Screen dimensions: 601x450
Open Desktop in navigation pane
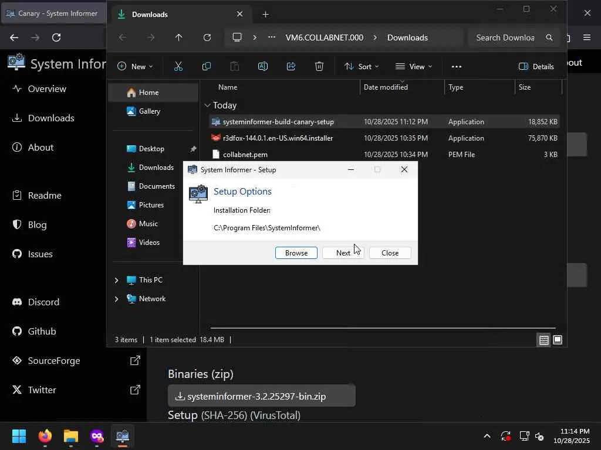(151, 149)
